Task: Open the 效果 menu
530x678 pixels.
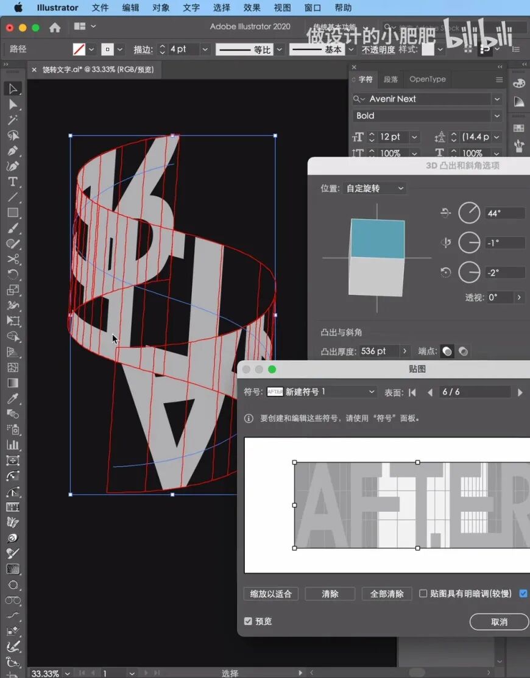Action: pyautogui.click(x=252, y=8)
